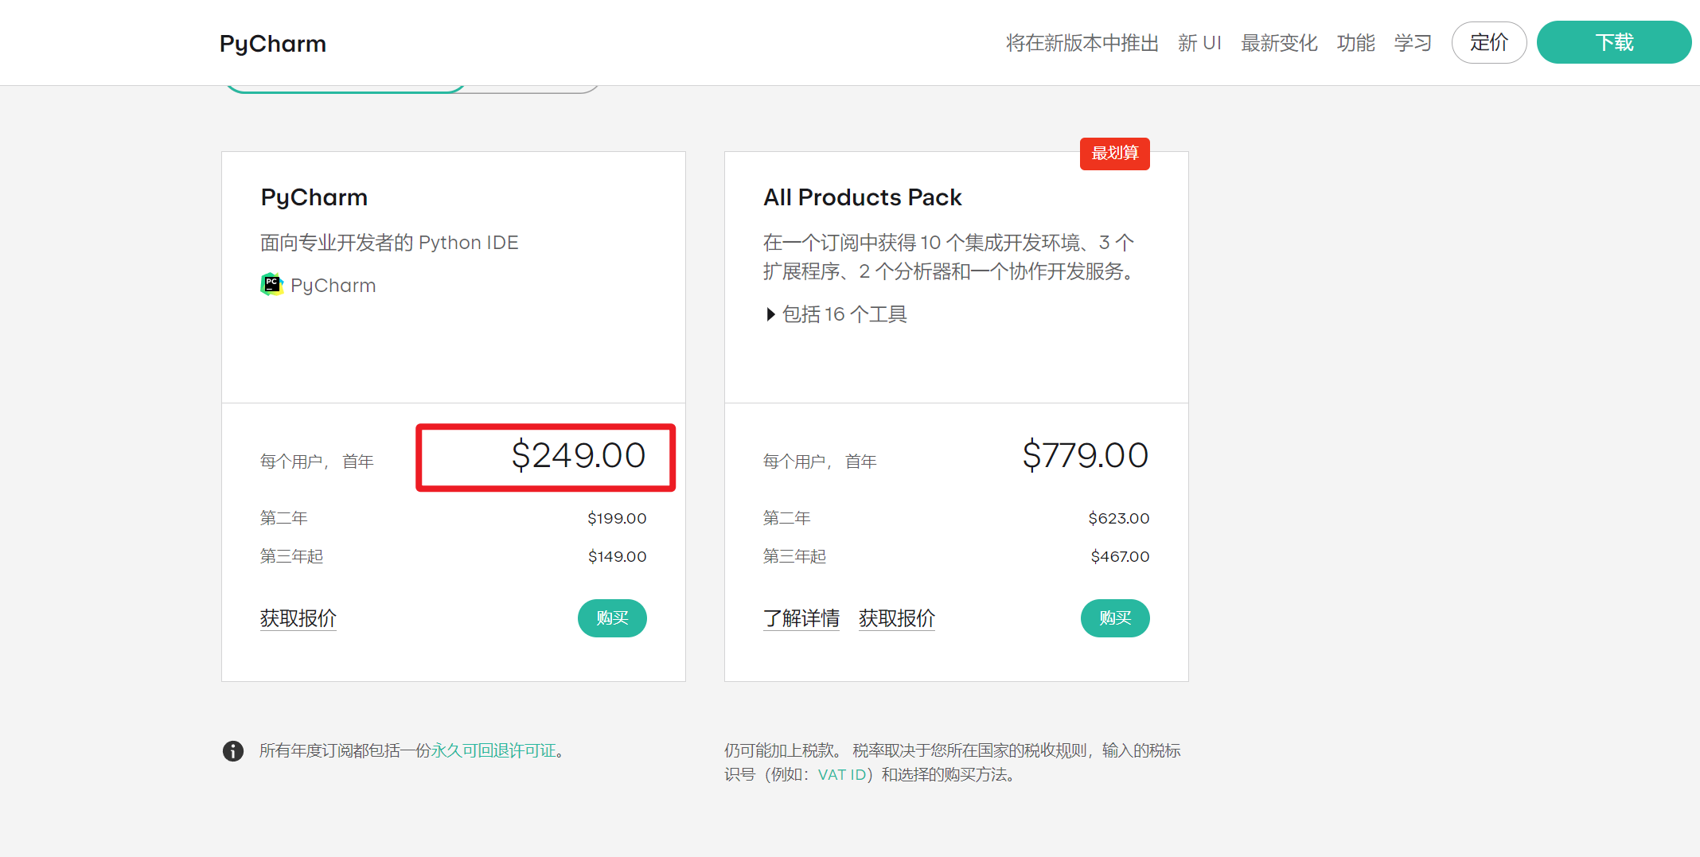Click 购买 in All Products Pack card

[1115, 618]
